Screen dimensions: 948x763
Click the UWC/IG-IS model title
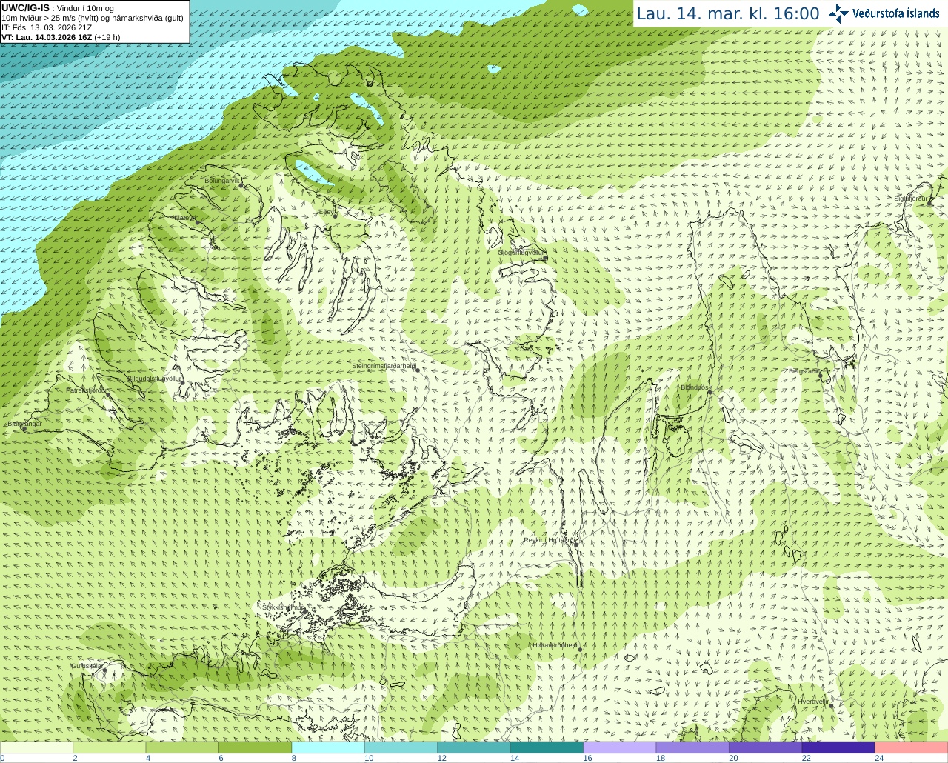[x=26, y=7]
